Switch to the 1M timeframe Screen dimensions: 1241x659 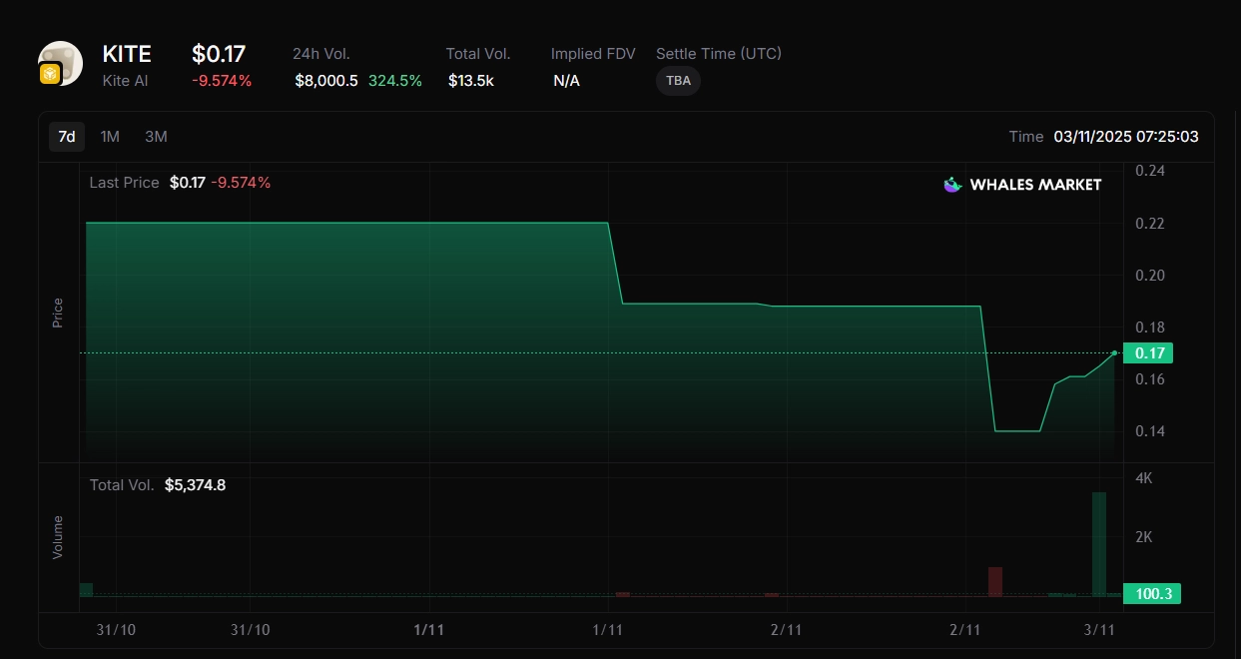click(110, 137)
